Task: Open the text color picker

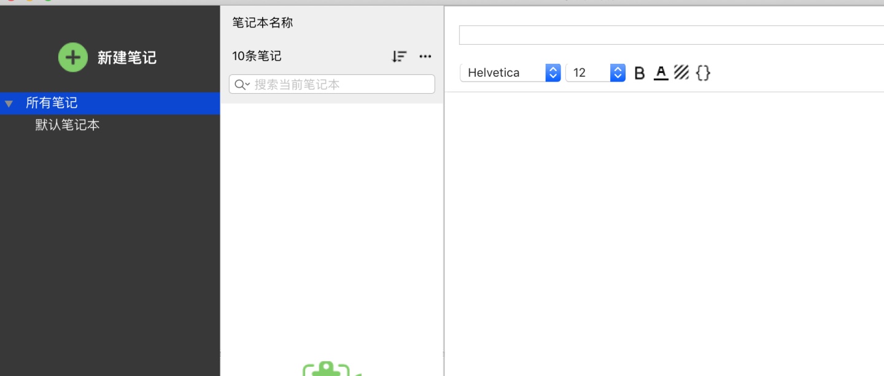Action: (x=661, y=73)
